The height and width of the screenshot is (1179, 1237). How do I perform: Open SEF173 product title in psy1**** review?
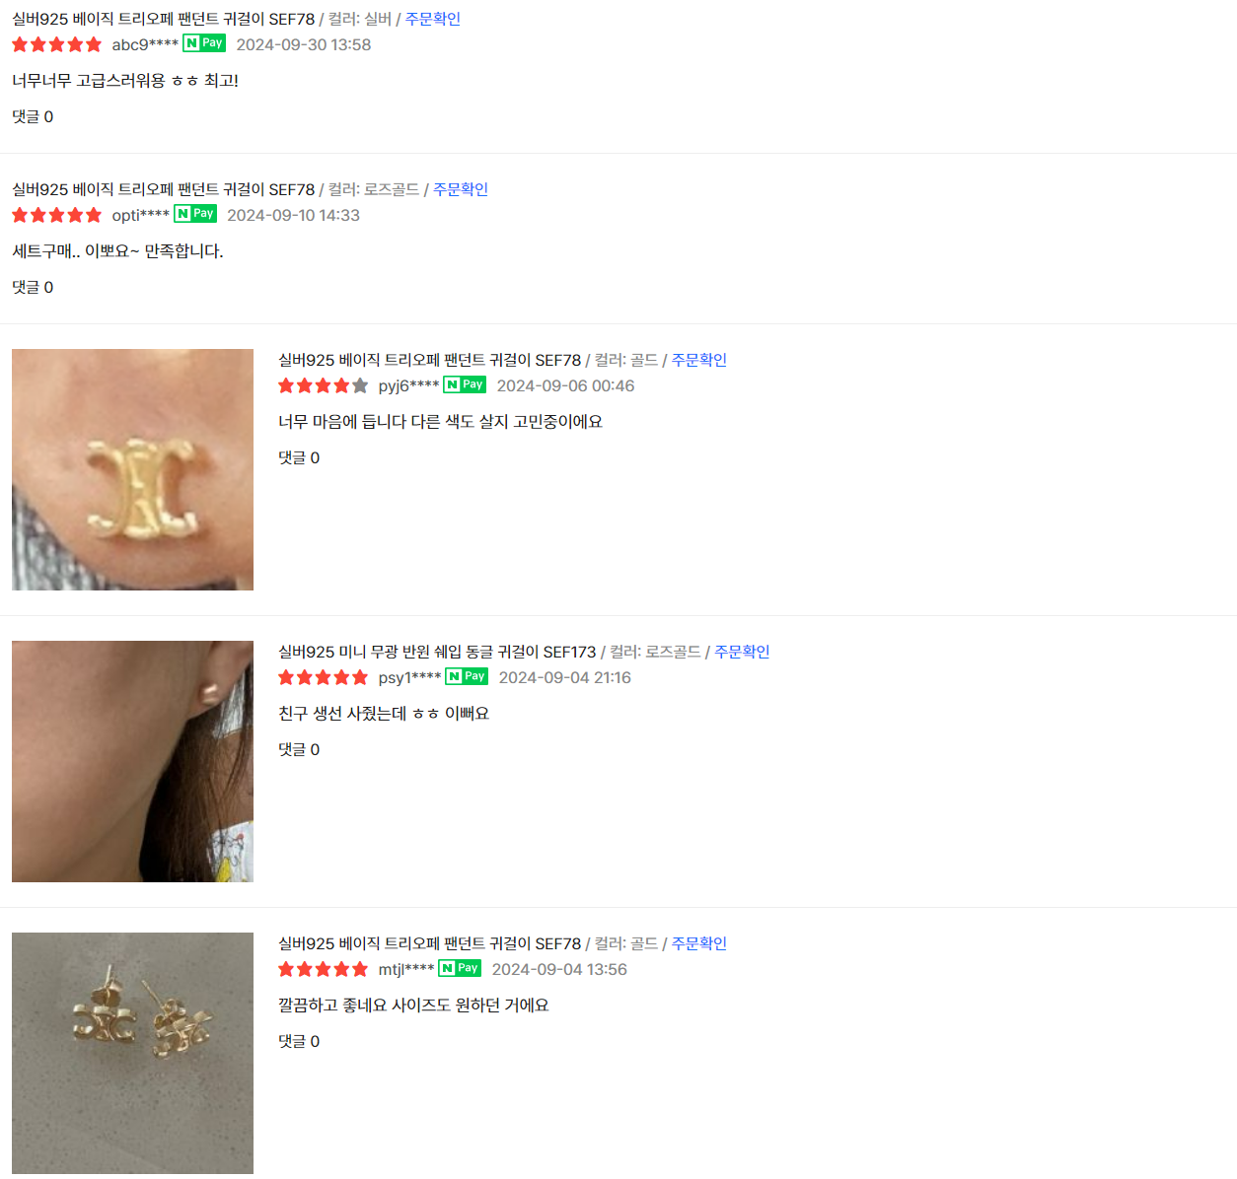tap(437, 652)
